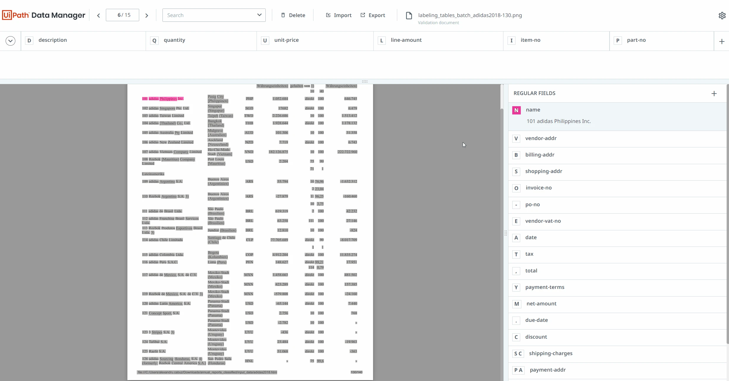This screenshot has width=729, height=381.
Task: Click the Export button
Action: [x=373, y=15]
